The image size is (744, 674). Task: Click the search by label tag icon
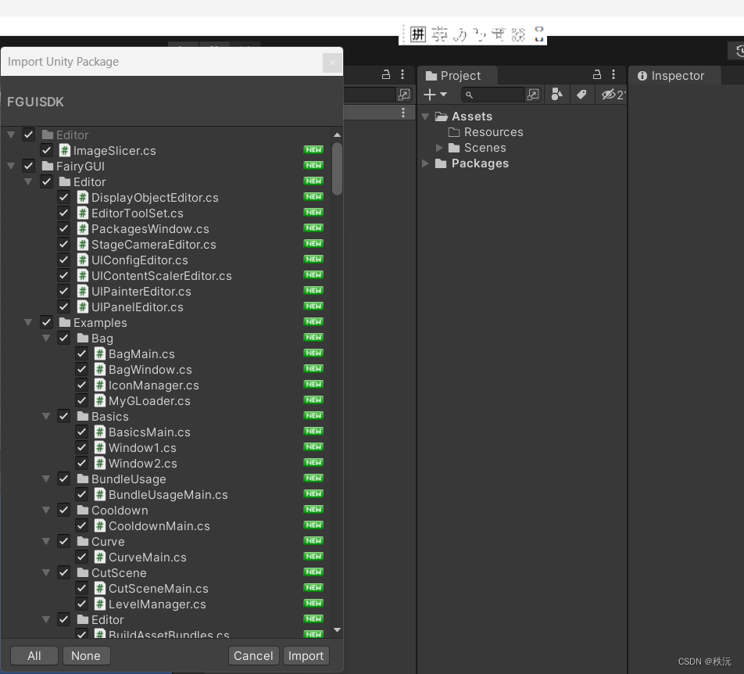581,95
